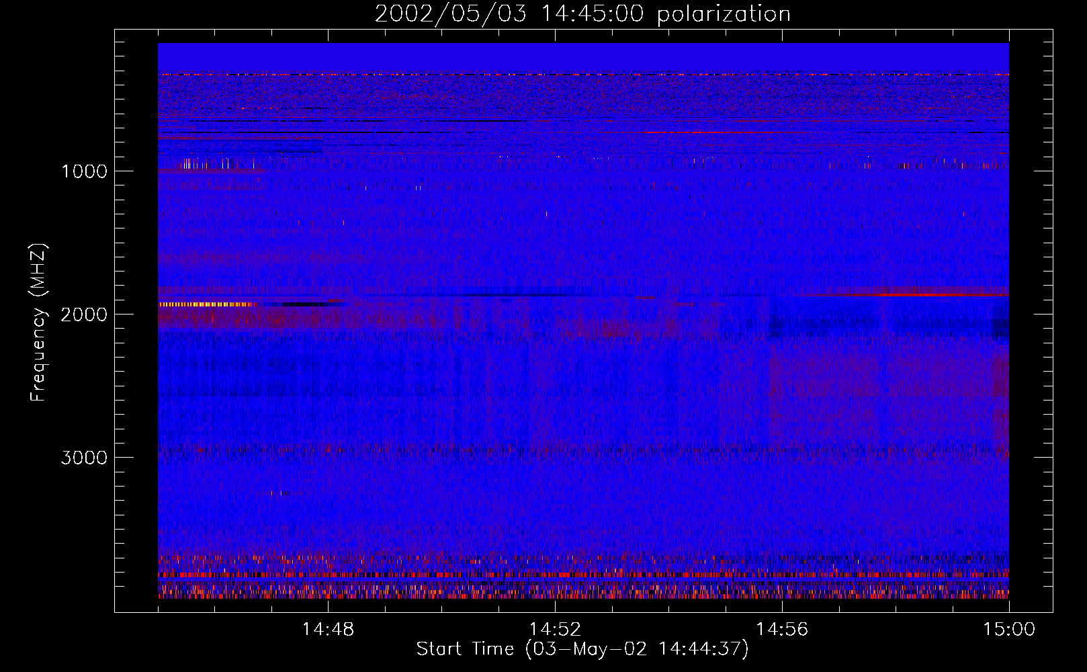1087x672 pixels.
Task: Select the 'Frequency (MHZ)' axis label
Action: [x=39, y=323]
